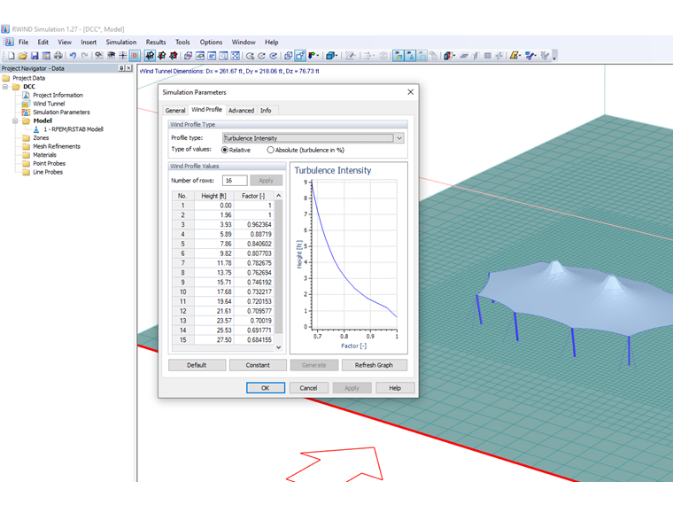Select the Line Probes tree item

pos(48,172)
